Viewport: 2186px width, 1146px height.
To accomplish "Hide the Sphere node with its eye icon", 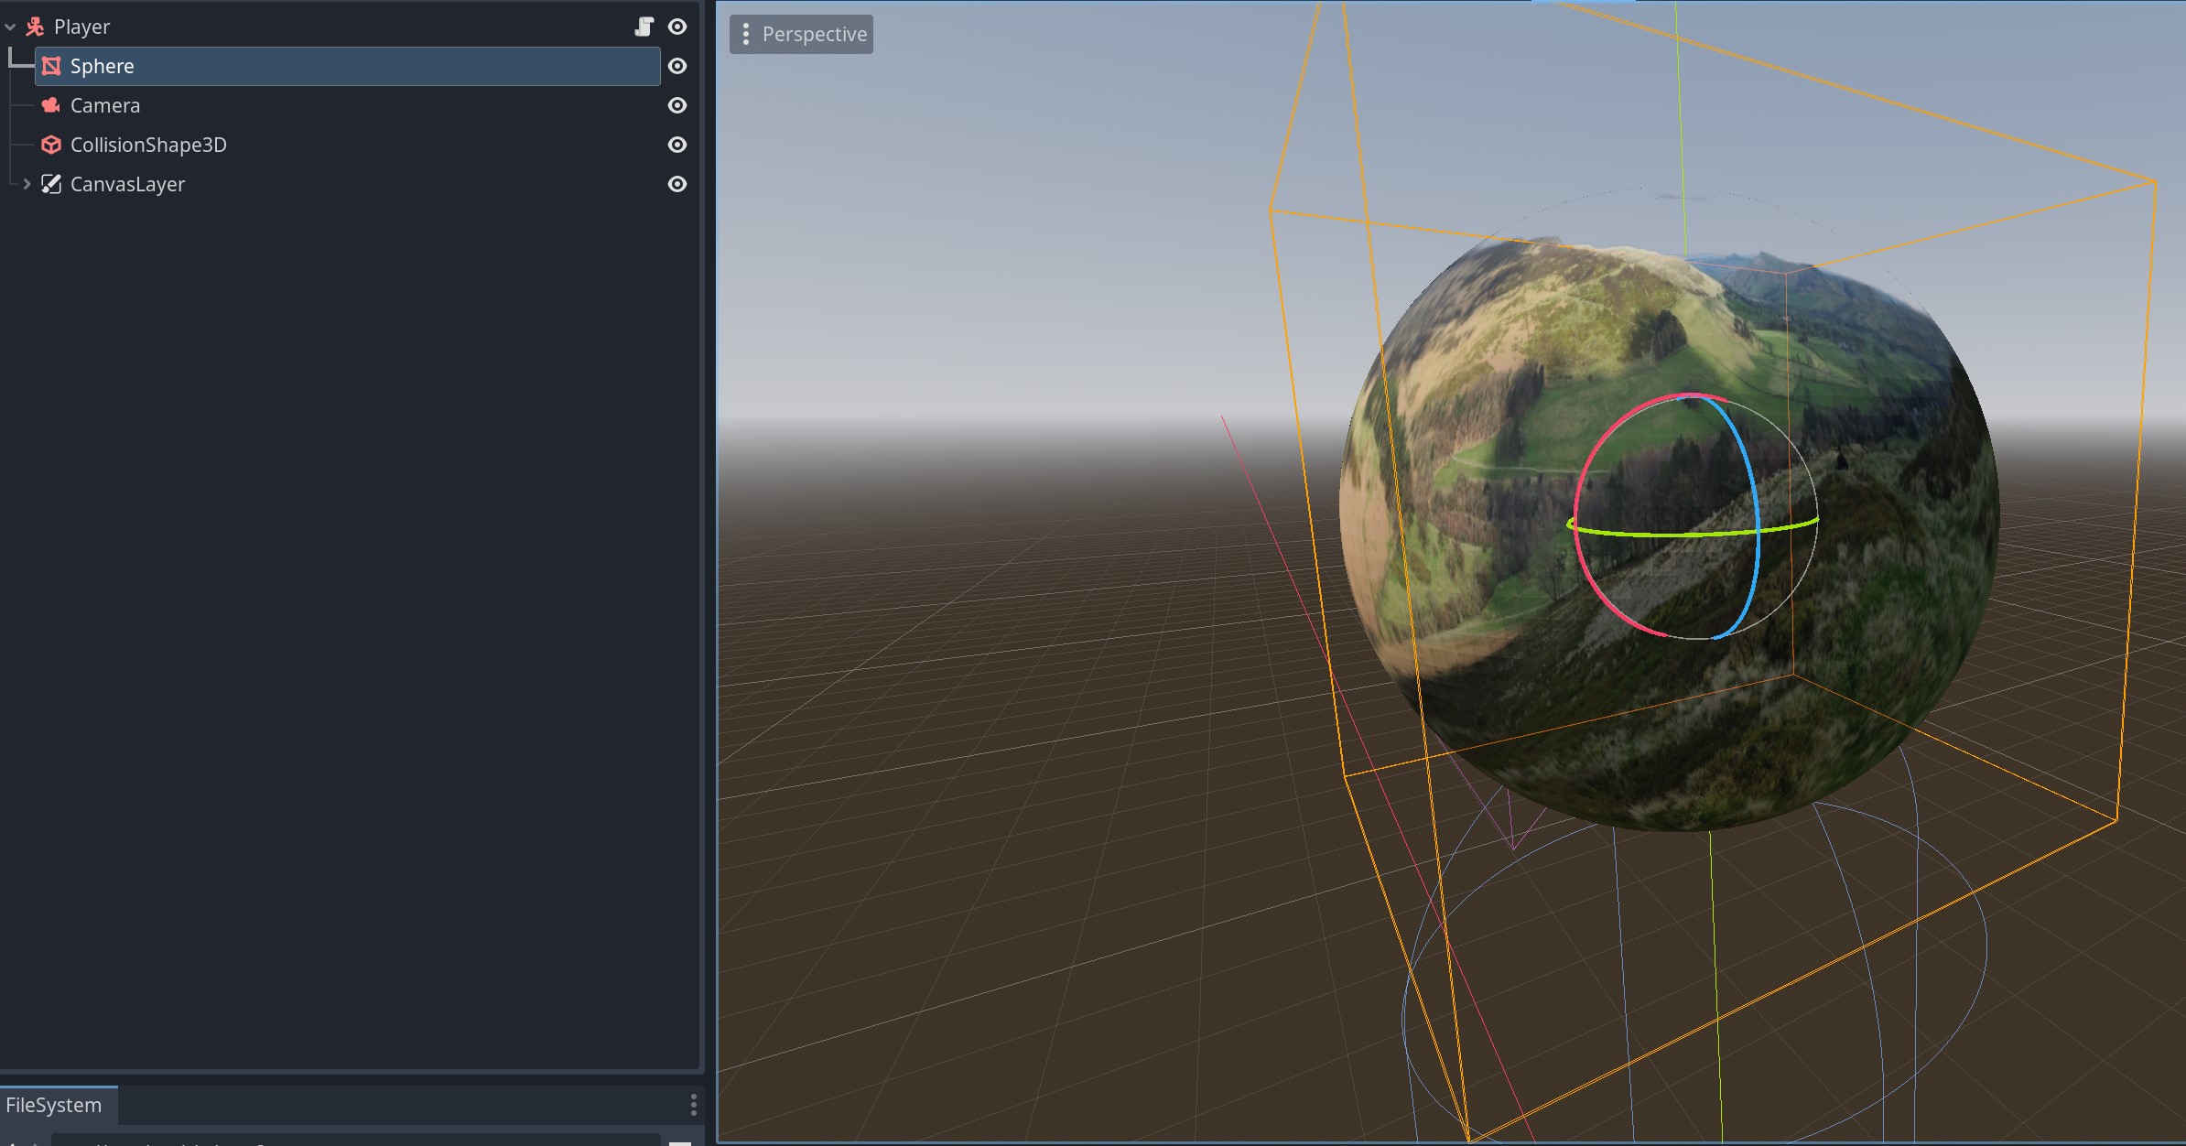I will point(677,66).
